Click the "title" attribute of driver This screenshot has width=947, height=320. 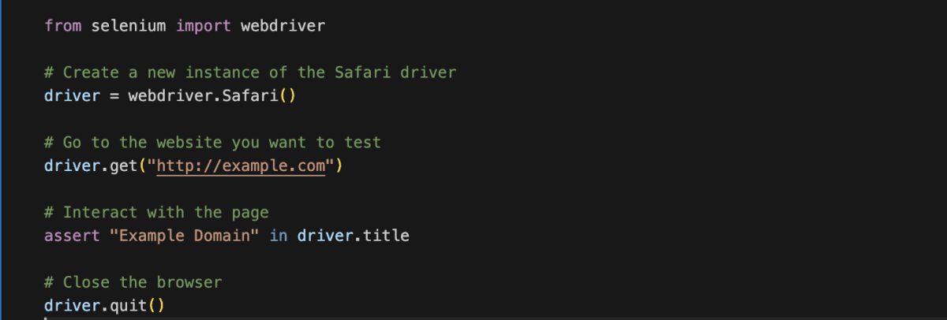pyautogui.click(x=386, y=236)
